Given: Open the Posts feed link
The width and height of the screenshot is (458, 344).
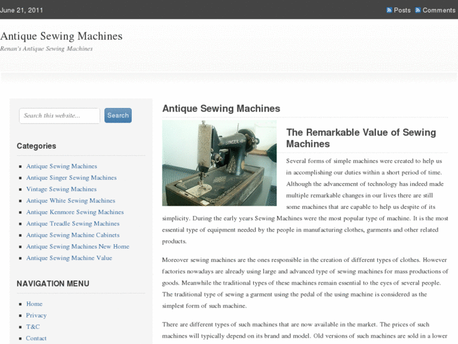Looking at the screenshot, I should point(402,10).
